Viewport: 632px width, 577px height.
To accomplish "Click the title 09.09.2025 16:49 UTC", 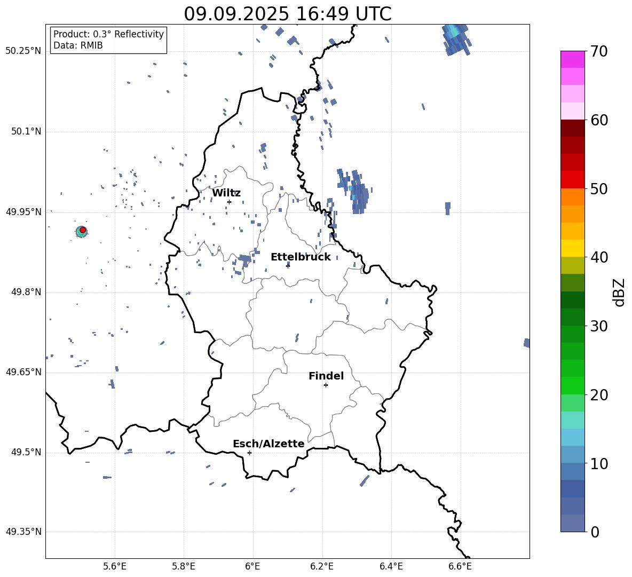I will point(287,14).
